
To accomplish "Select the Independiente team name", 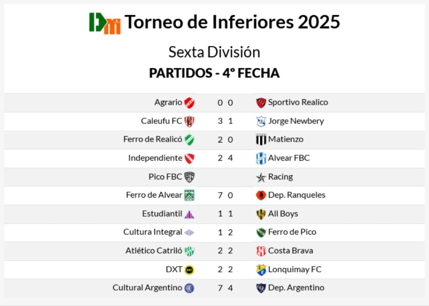I will click(155, 158).
